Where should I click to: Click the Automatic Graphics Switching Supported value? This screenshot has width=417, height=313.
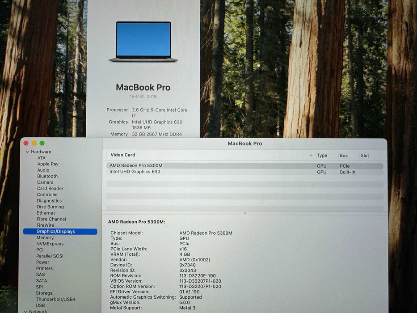[190, 297]
